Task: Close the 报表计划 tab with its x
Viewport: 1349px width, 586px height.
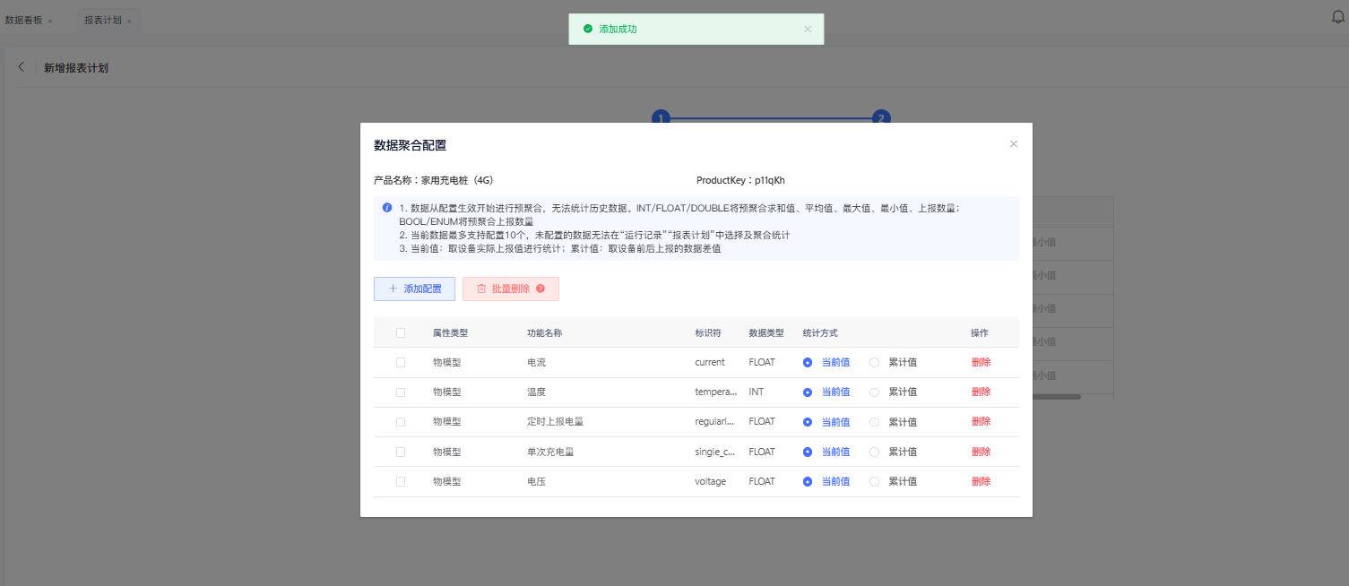Action: click(129, 21)
